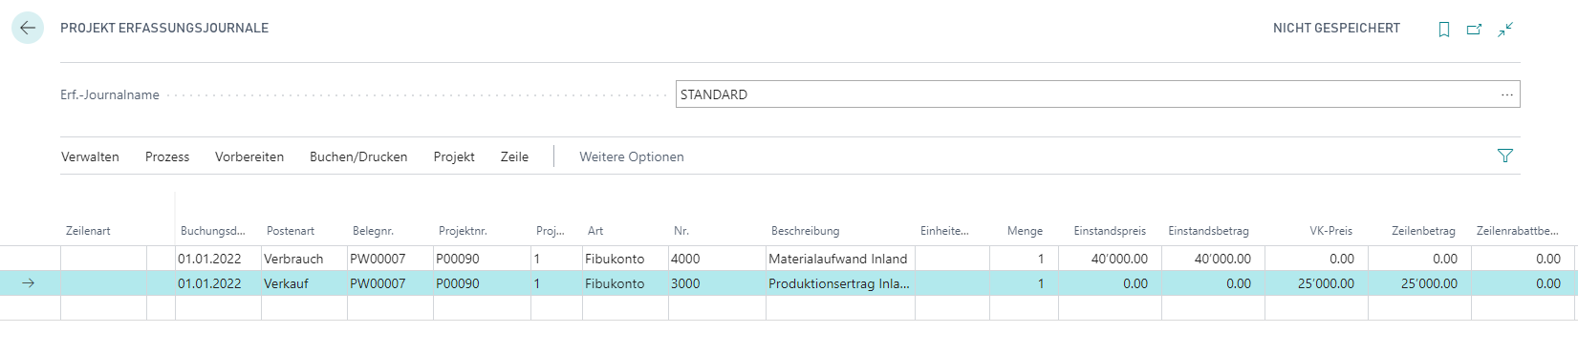Click posting date in the Verbrauch row
This screenshot has width=1578, height=354.
218,259
